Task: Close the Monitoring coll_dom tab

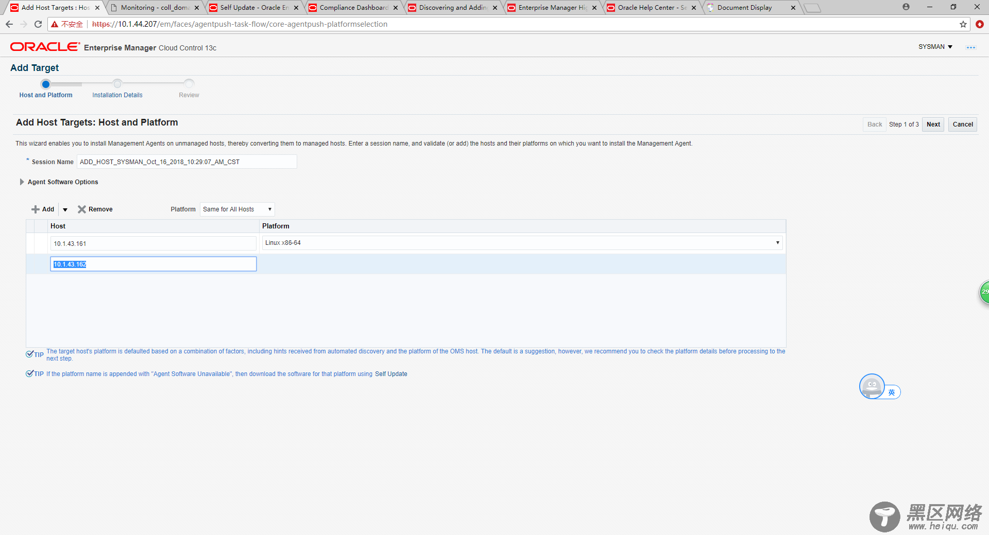Action: tap(197, 8)
